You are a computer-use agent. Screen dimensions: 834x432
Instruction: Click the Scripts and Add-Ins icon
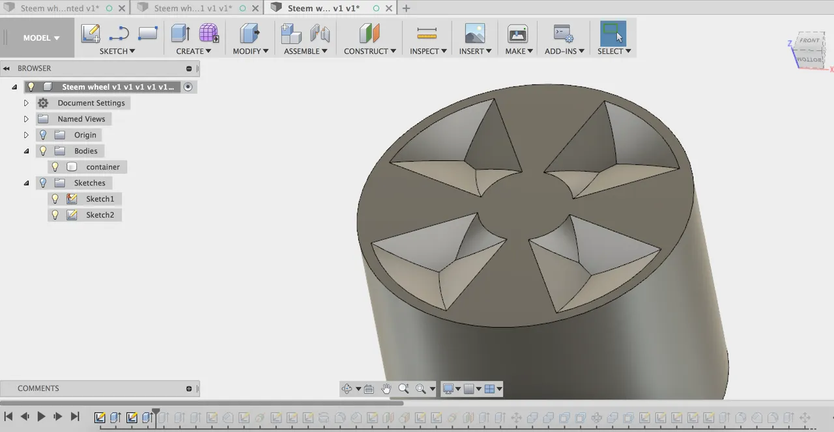[563, 33]
